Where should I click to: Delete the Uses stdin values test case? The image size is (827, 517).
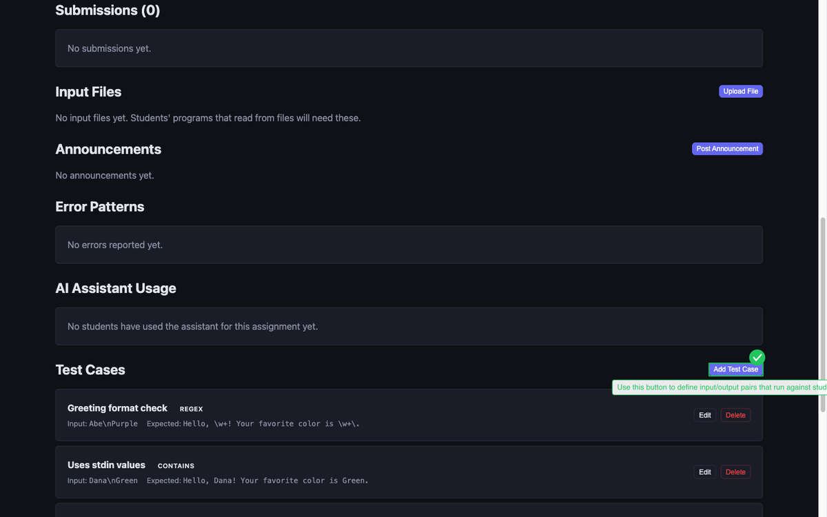[x=735, y=472]
